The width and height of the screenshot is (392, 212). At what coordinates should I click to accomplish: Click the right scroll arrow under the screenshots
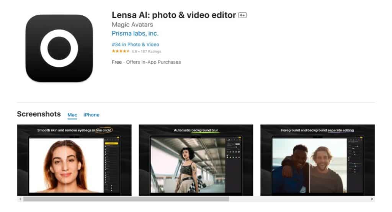372,199
